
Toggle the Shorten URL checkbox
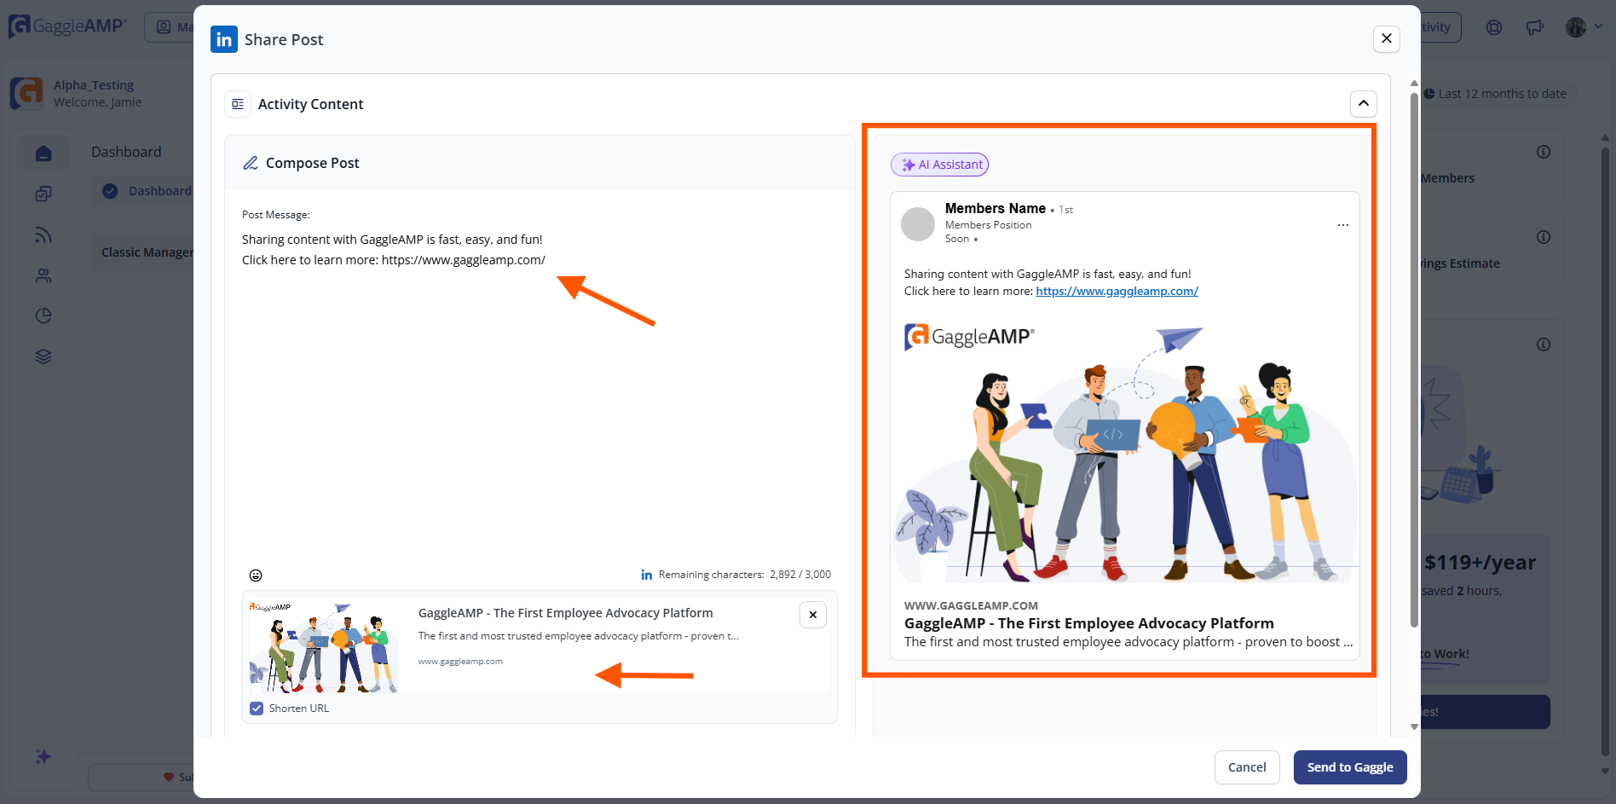pos(257,709)
